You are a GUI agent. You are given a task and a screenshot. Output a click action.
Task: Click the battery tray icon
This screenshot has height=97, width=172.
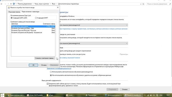click(151, 95)
